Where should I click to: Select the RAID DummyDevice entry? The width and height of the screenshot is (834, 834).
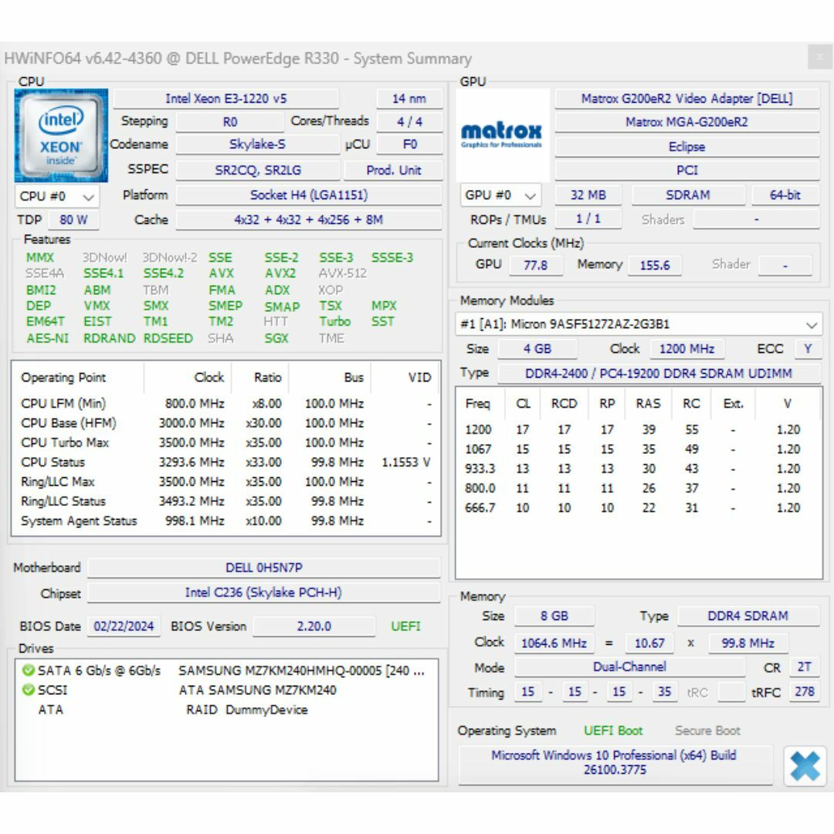point(247,710)
